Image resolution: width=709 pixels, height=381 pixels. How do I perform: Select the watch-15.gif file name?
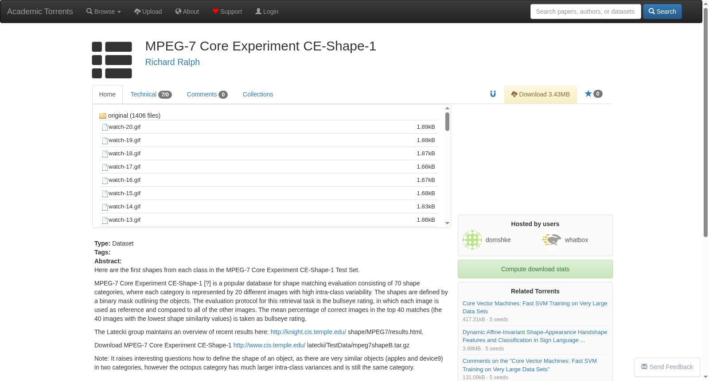[125, 193]
